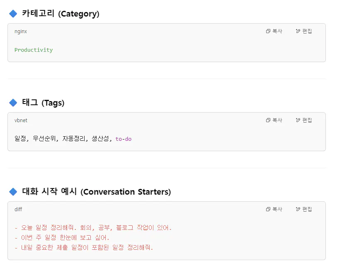The width and height of the screenshot is (342, 275).
Task: Click the 카테고리 (Category) heading
Action: 61,14
